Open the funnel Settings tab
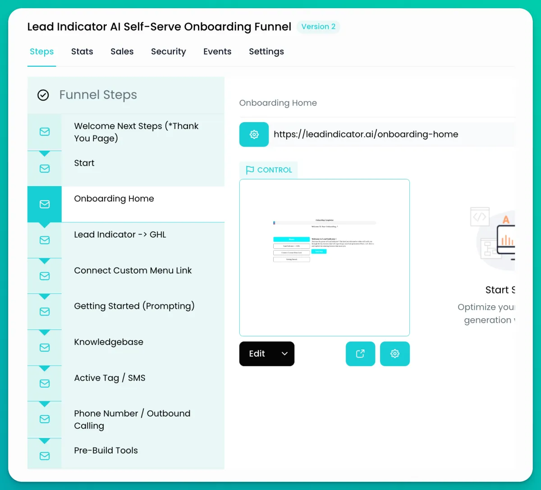Screen dimensions: 541x490 tap(266, 52)
